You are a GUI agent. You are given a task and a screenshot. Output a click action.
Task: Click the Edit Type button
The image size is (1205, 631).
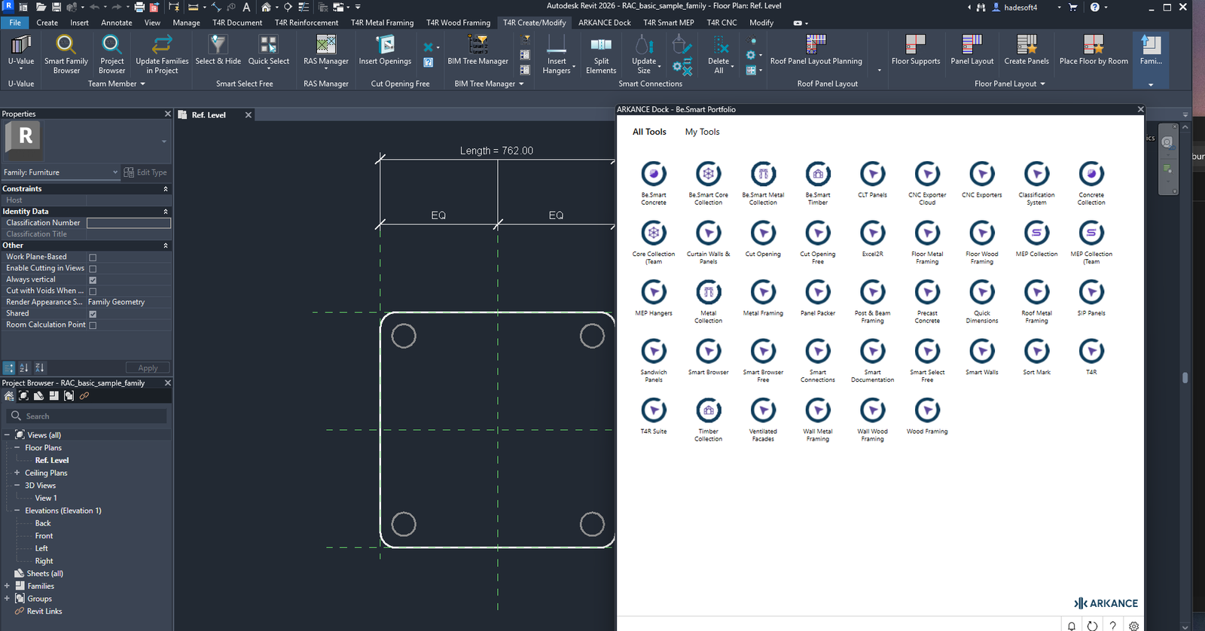[x=145, y=172]
